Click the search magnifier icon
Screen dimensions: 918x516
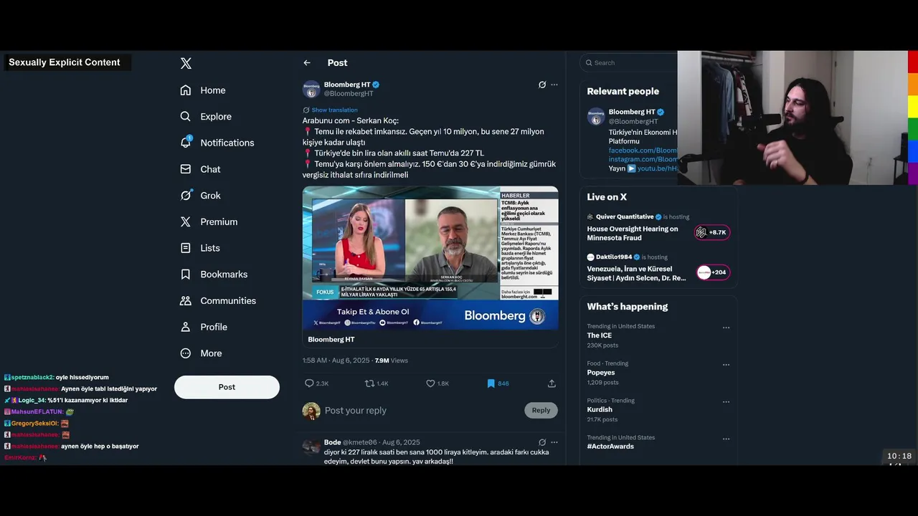589,63
